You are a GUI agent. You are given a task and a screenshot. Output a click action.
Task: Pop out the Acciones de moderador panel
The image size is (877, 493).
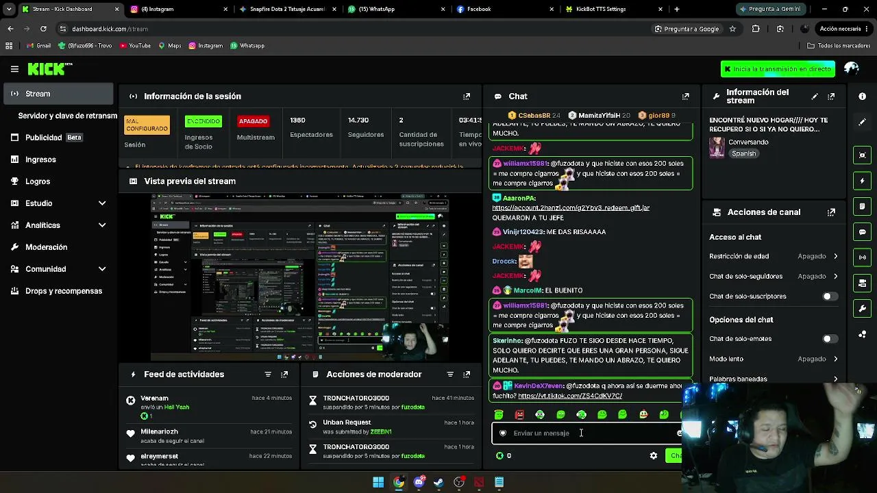point(467,375)
